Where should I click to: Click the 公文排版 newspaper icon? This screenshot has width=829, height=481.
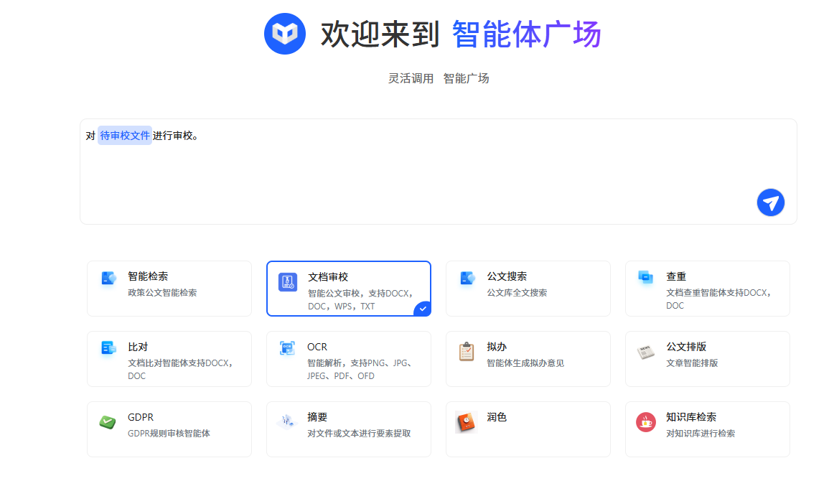(645, 352)
